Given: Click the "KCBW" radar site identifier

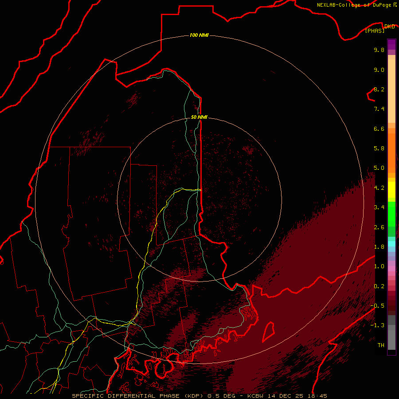Looking at the screenshot, I should (x=255, y=396).
